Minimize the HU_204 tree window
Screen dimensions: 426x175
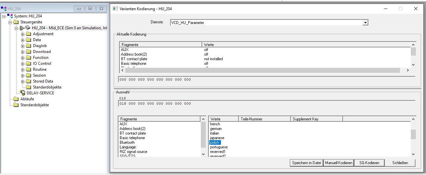point(79,9)
